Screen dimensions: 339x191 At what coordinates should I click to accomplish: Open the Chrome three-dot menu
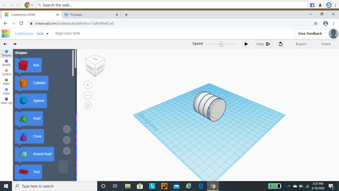tap(334, 23)
